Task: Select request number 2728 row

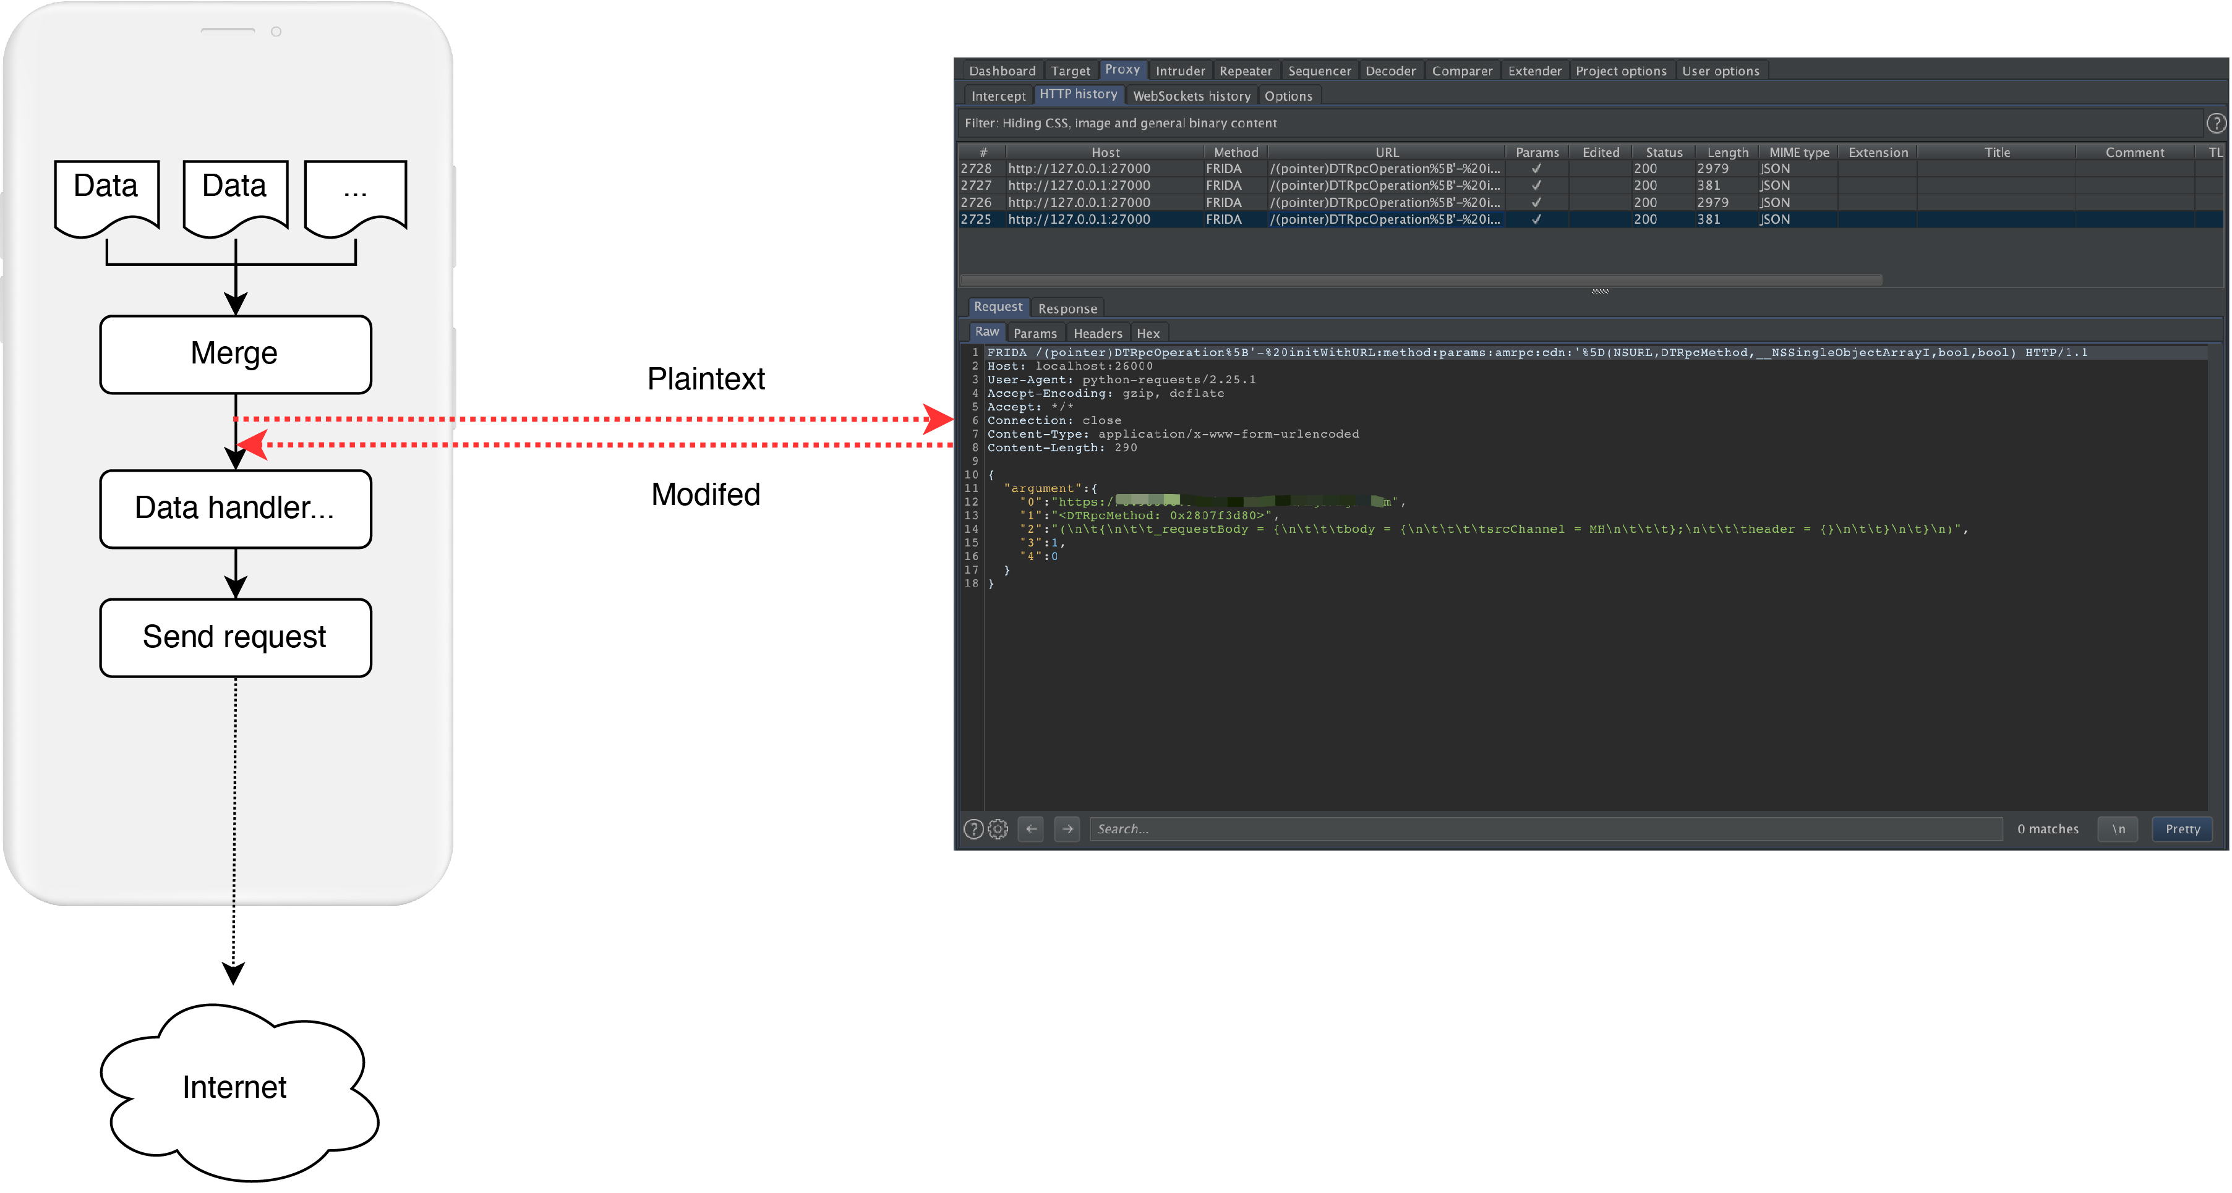Action: point(1300,169)
